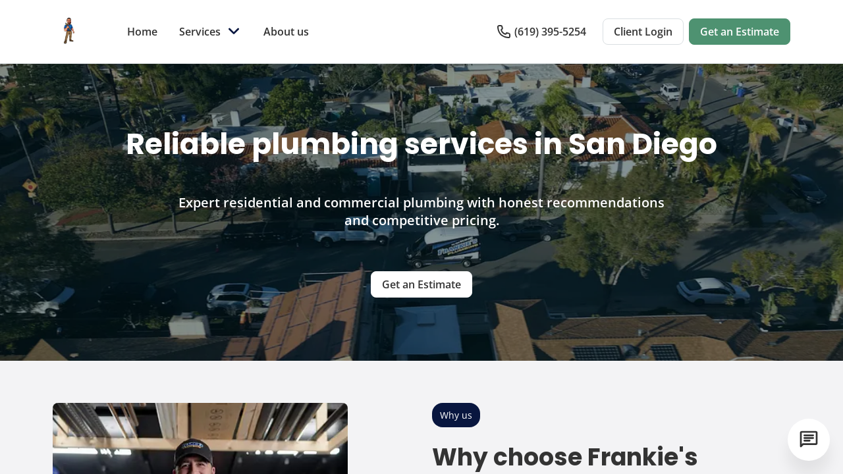
Task: Open the Services menu item
Action: [x=200, y=32]
